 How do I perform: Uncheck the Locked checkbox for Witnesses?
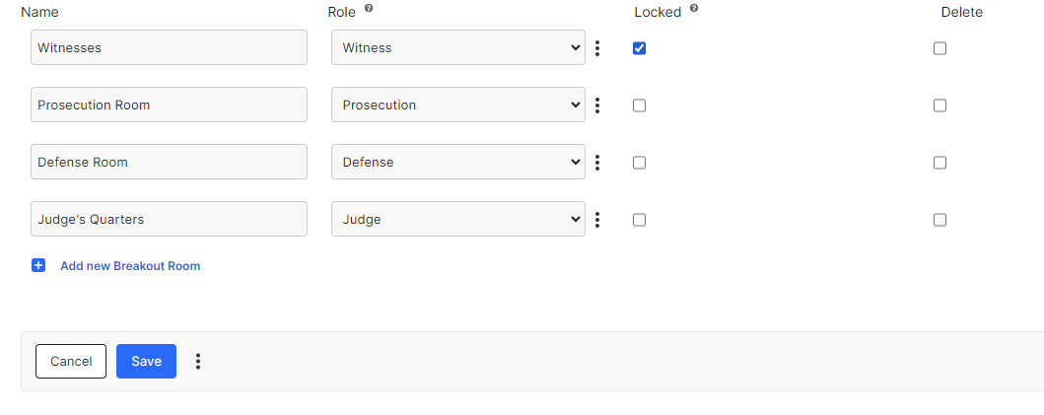click(639, 48)
